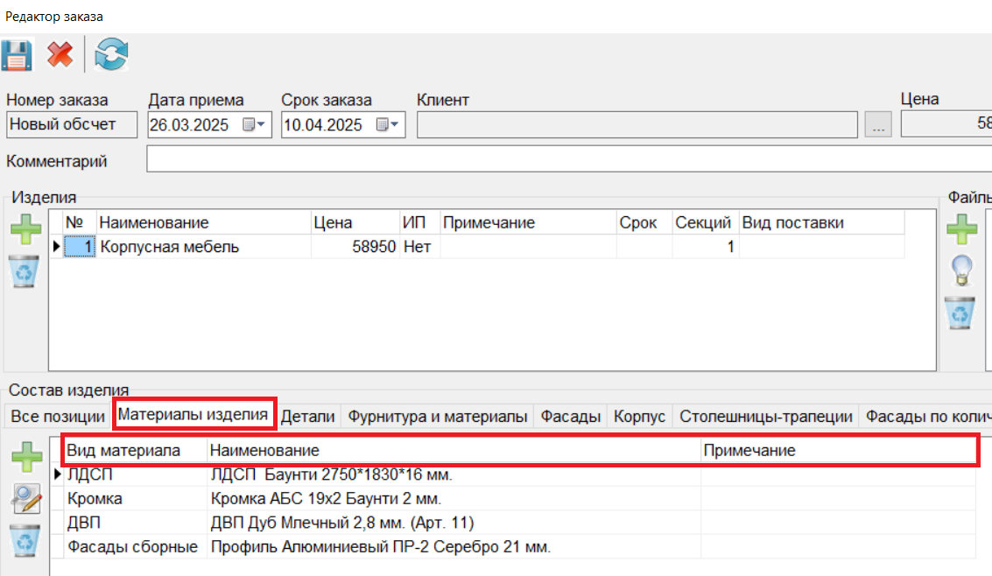Viewport: 992px width, 576px height.
Task: Refresh the order using the circular arrows icon
Action: pyautogui.click(x=112, y=55)
